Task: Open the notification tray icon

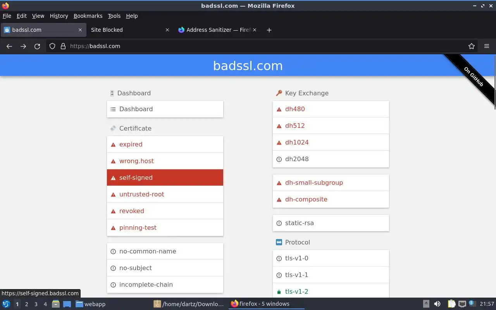Action: 472,304
